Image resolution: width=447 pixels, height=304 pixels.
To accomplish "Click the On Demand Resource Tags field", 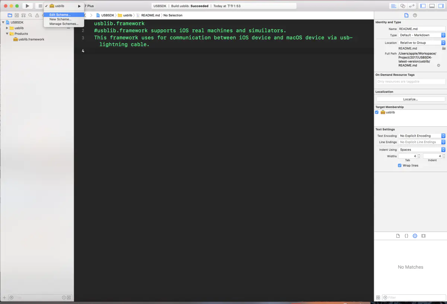I will (x=410, y=81).
